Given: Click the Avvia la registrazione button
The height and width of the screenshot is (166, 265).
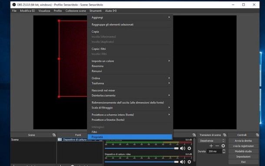Looking at the screenshot, I should tap(243, 146).
